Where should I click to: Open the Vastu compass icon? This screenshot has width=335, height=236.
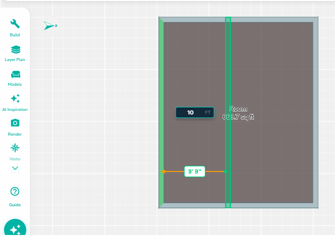click(x=15, y=148)
